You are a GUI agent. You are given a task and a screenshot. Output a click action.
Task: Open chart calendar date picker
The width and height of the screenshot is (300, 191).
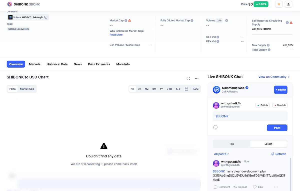(186, 89)
